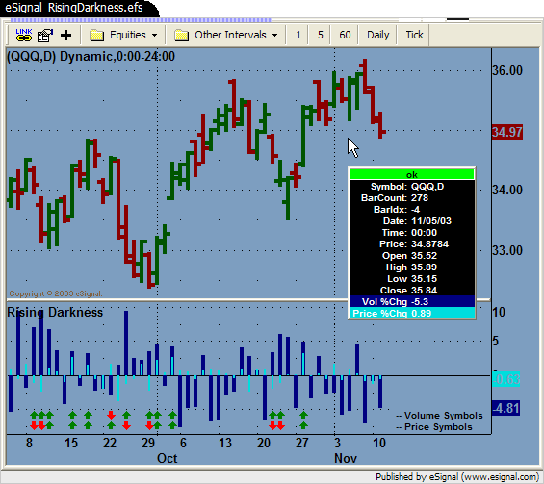The width and height of the screenshot is (544, 484).
Task: Switch to the 1 minute interval
Action: [x=298, y=35]
